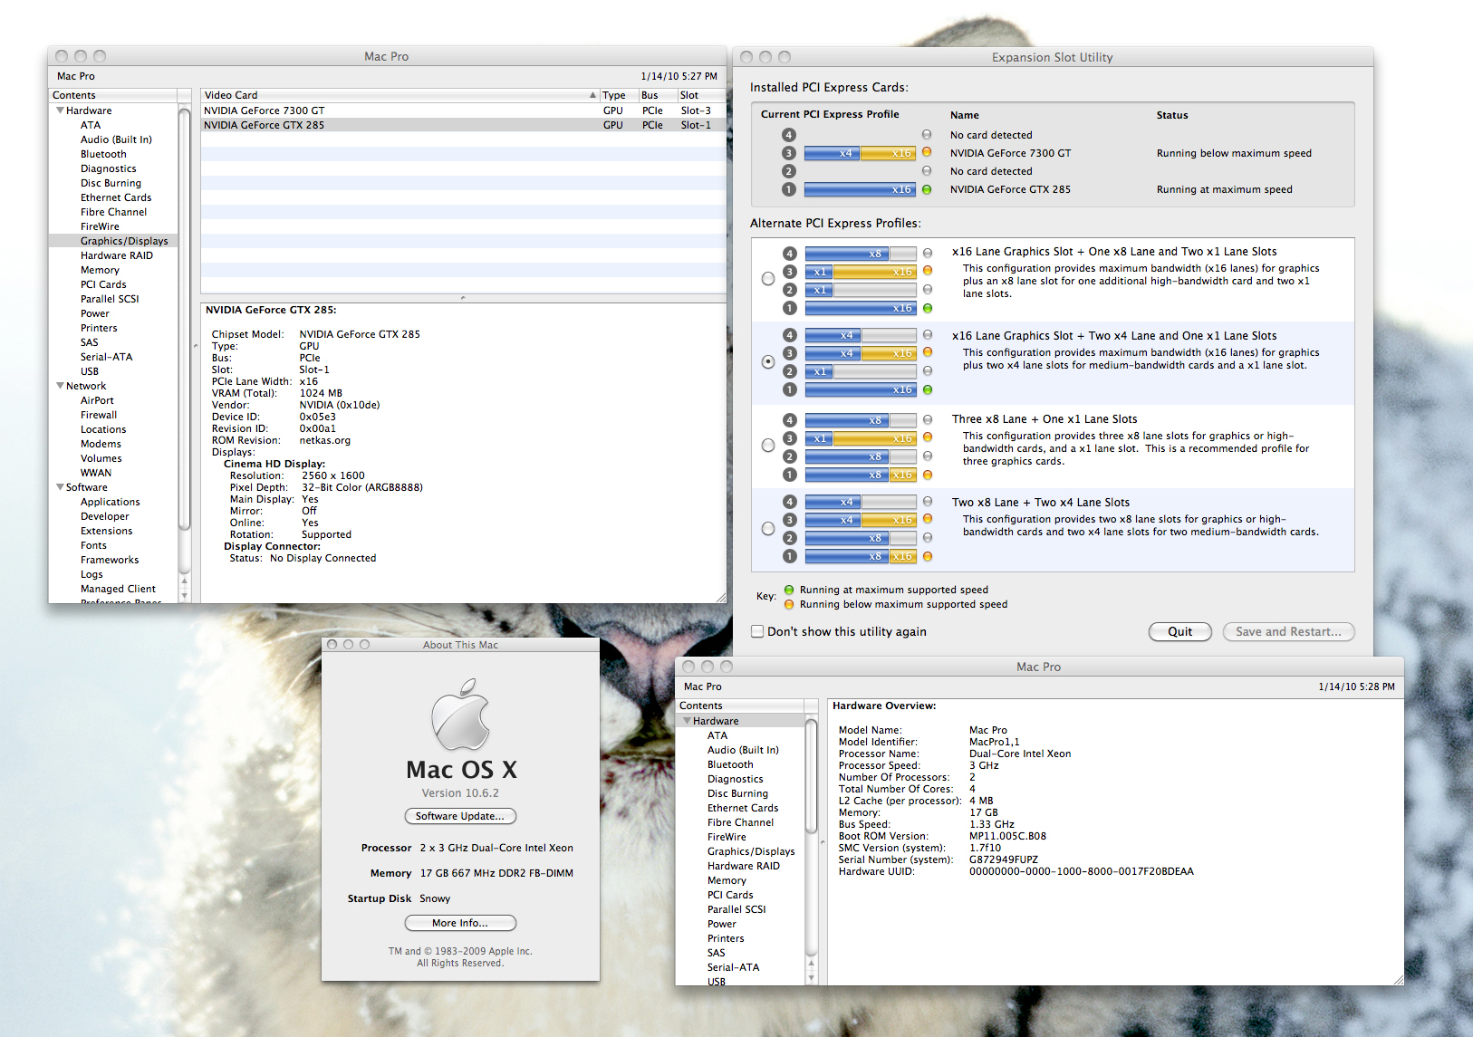
Task: Collapse the Network section triangle
Action: point(60,386)
